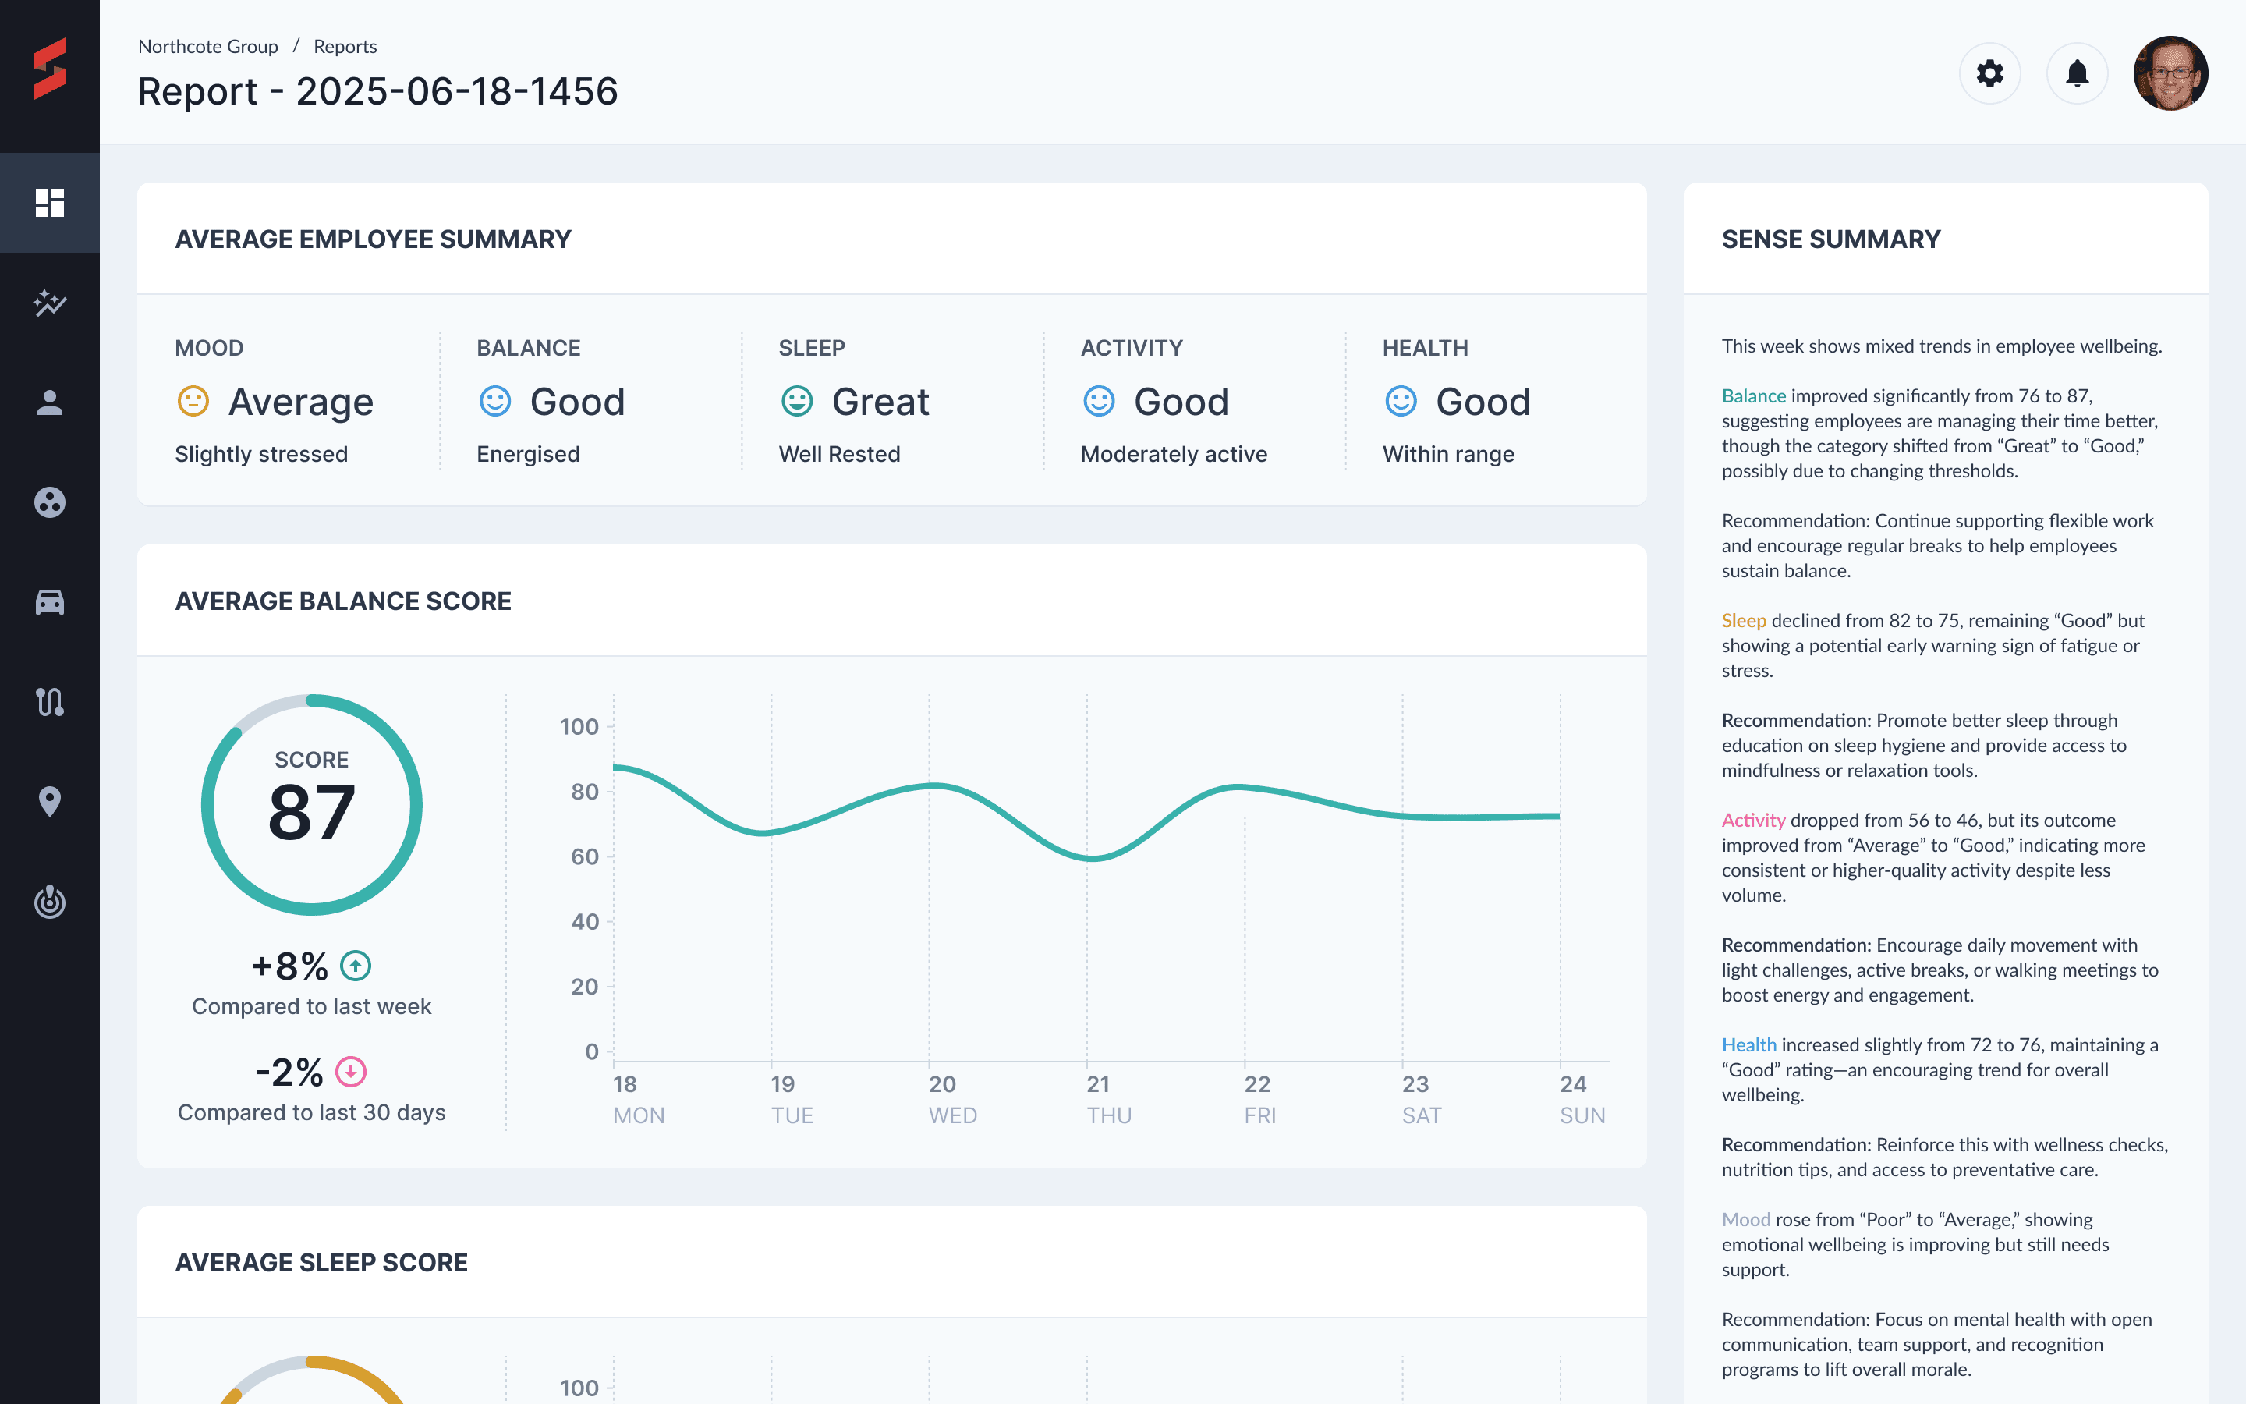
Task: Click the smiley icon in the Health card
Action: (1401, 401)
